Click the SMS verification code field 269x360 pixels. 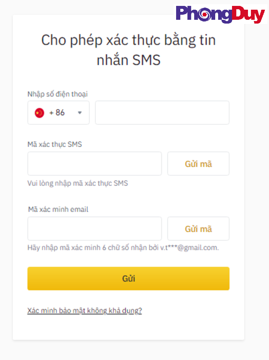coord(95,163)
